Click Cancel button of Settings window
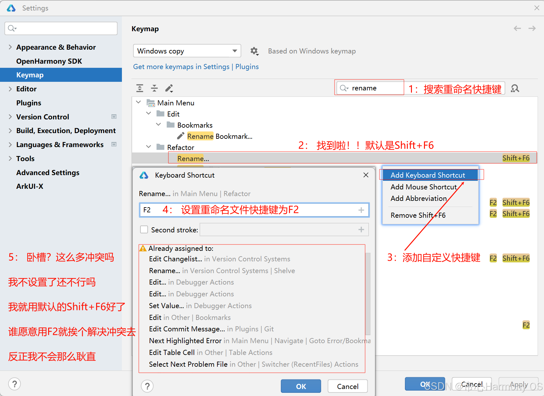The height and width of the screenshot is (396, 544). tap(472, 384)
